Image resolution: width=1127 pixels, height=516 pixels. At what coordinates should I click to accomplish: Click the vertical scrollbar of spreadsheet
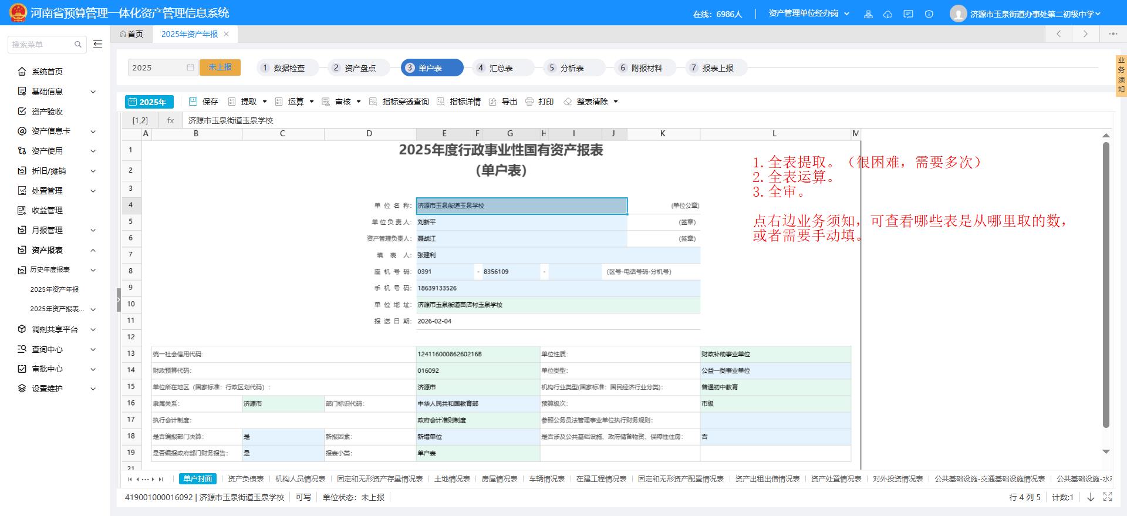click(x=1106, y=285)
